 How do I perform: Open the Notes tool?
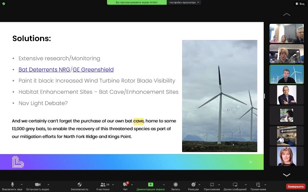[x=258, y=185]
